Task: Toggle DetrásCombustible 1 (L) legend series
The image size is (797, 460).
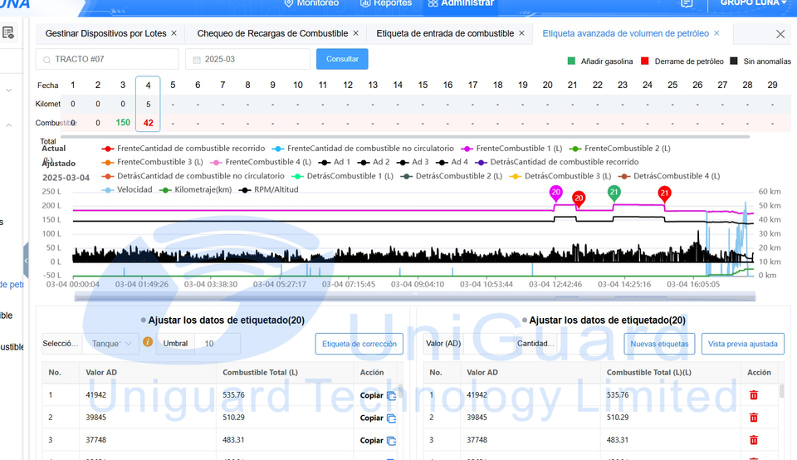Action: pyautogui.click(x=343, y=176)
